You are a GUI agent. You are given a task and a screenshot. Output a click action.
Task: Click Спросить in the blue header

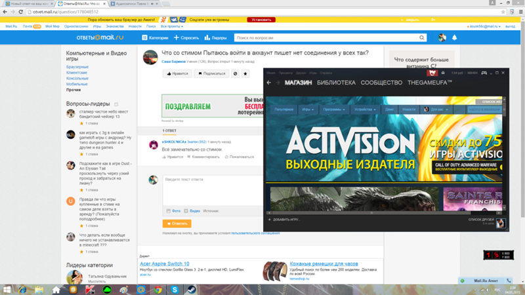[186, 38]
